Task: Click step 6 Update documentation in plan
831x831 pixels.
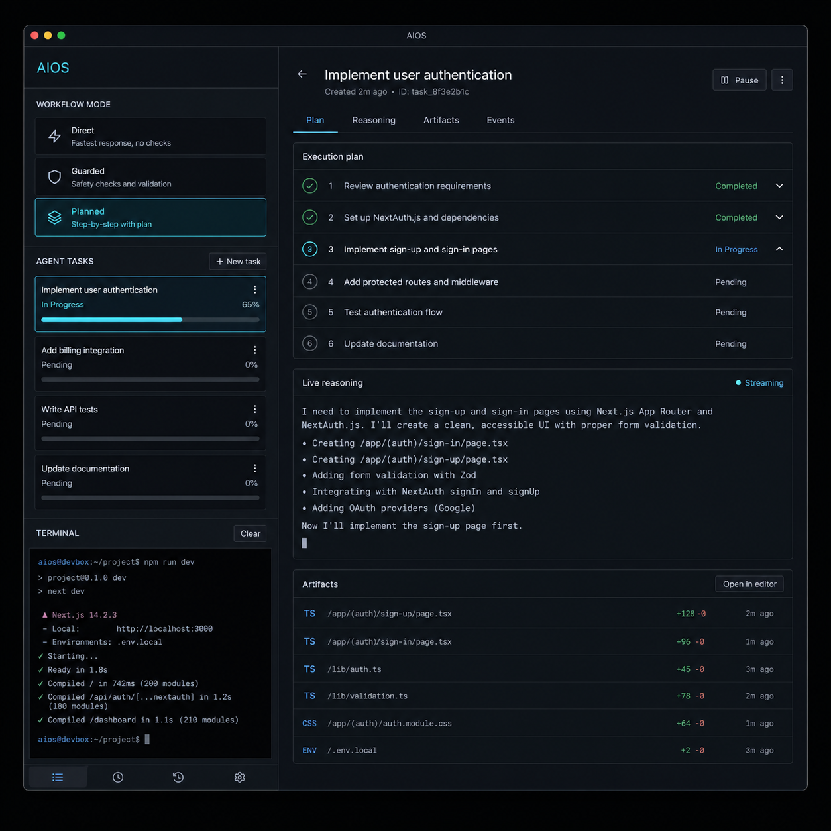Action: coord(543,343)
